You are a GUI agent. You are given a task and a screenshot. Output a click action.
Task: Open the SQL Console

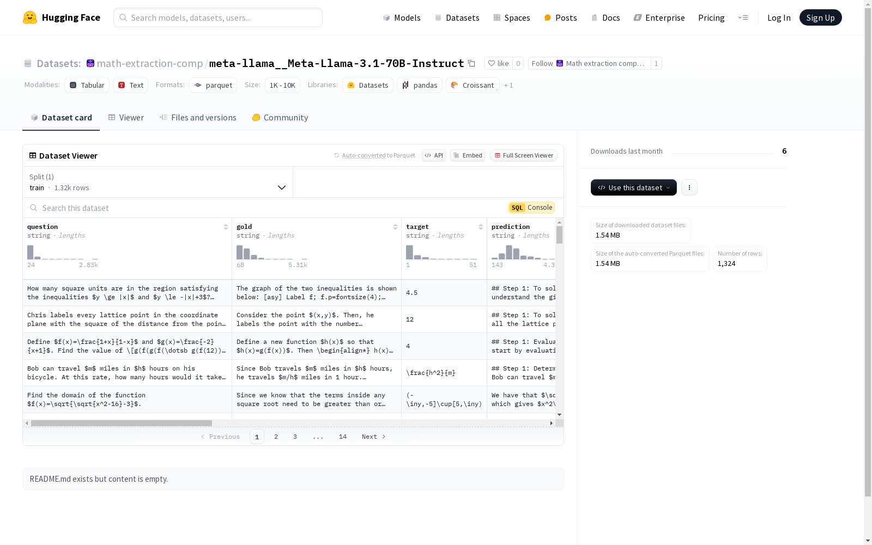[531, 208]
